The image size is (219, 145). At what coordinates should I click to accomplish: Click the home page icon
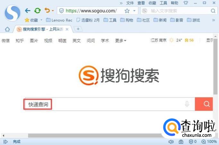7,29
